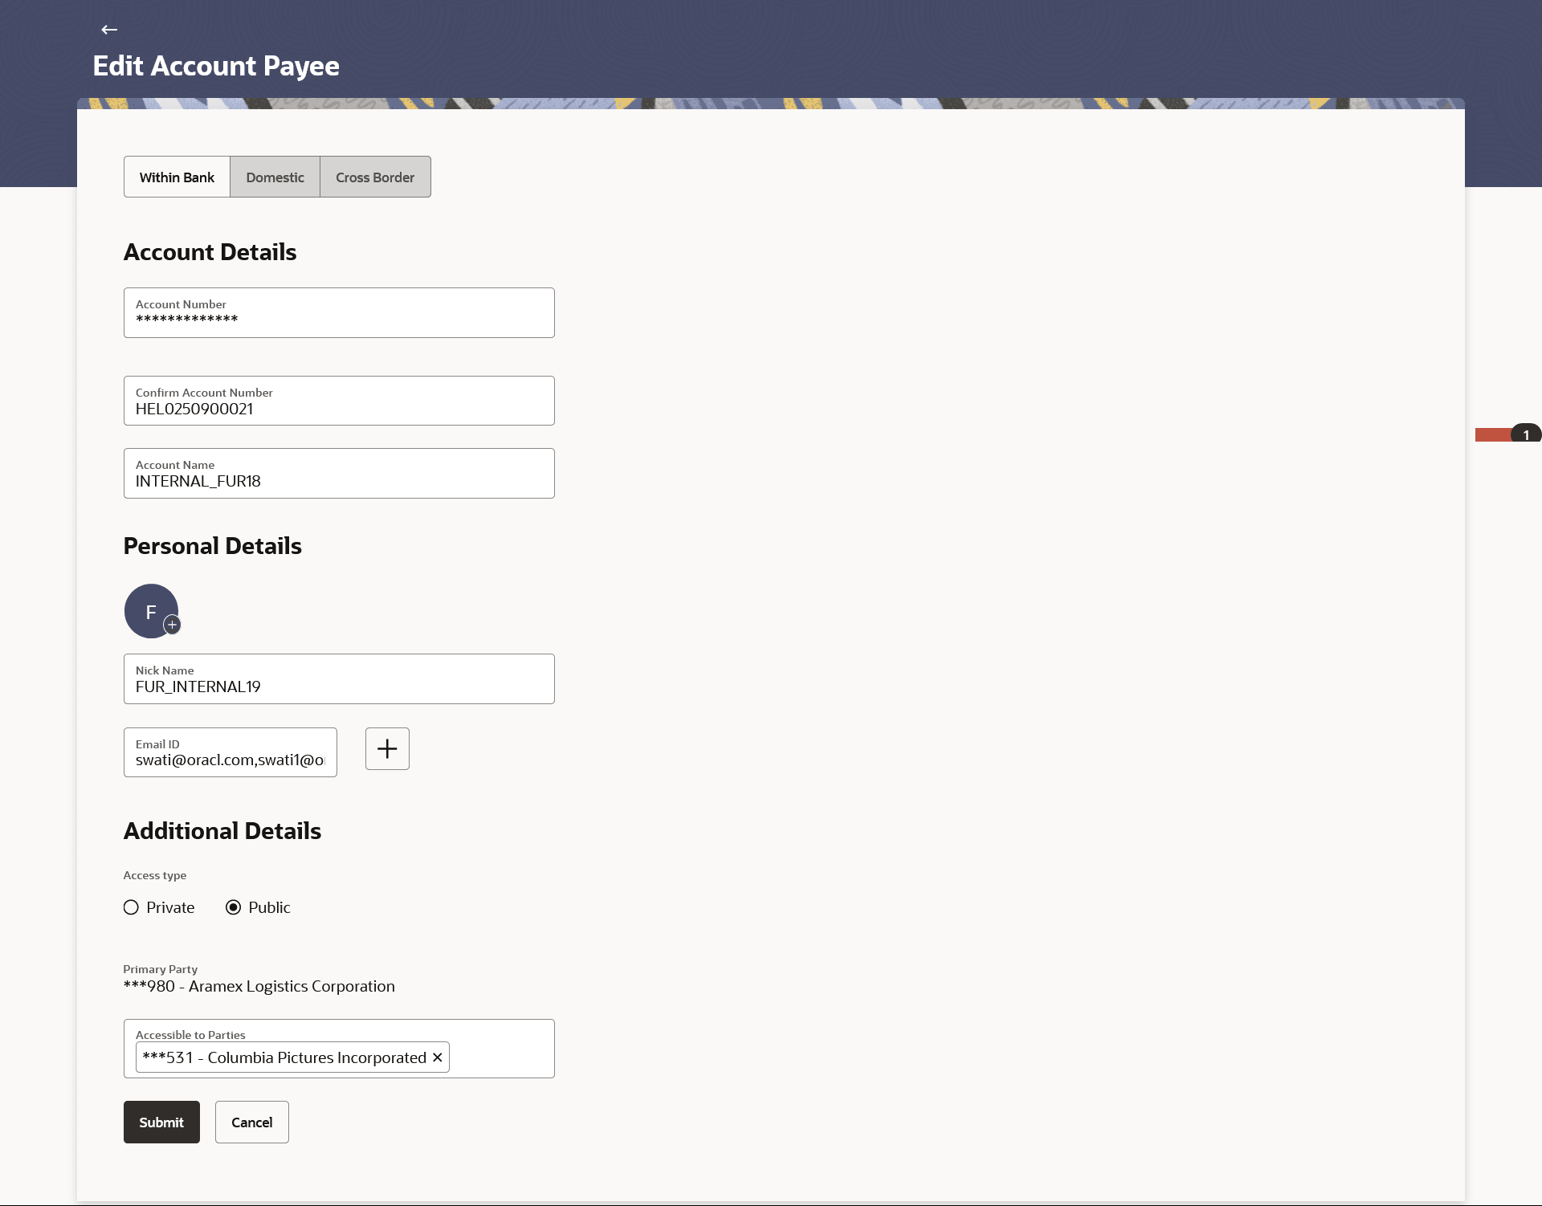Click the Cancel button
This screenshot has height=1206, width=1542.
pos(251,1122)
